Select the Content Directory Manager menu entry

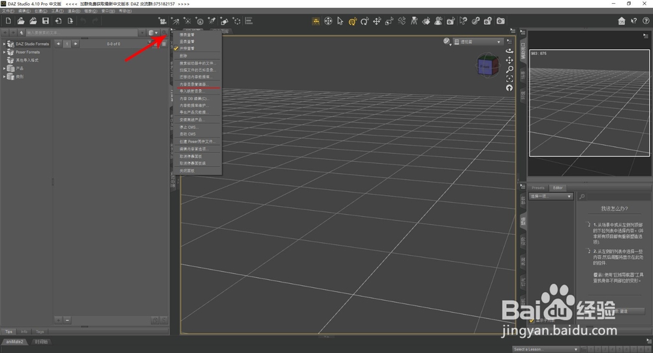tap(197, 84)
